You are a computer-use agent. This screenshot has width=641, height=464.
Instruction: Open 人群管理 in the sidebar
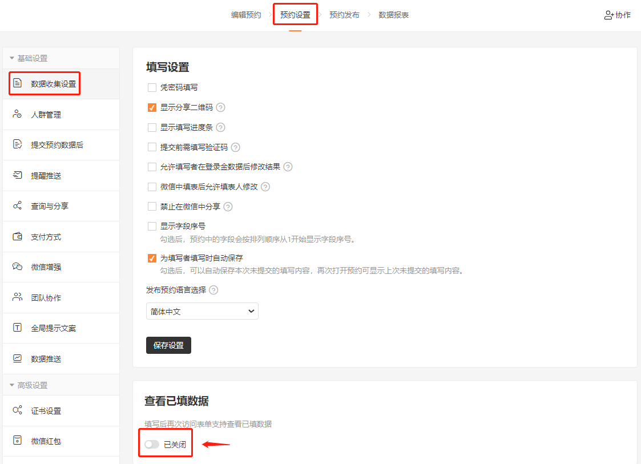[61, 115]
